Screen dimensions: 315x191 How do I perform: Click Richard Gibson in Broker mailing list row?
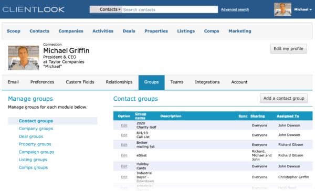(290, 145)
